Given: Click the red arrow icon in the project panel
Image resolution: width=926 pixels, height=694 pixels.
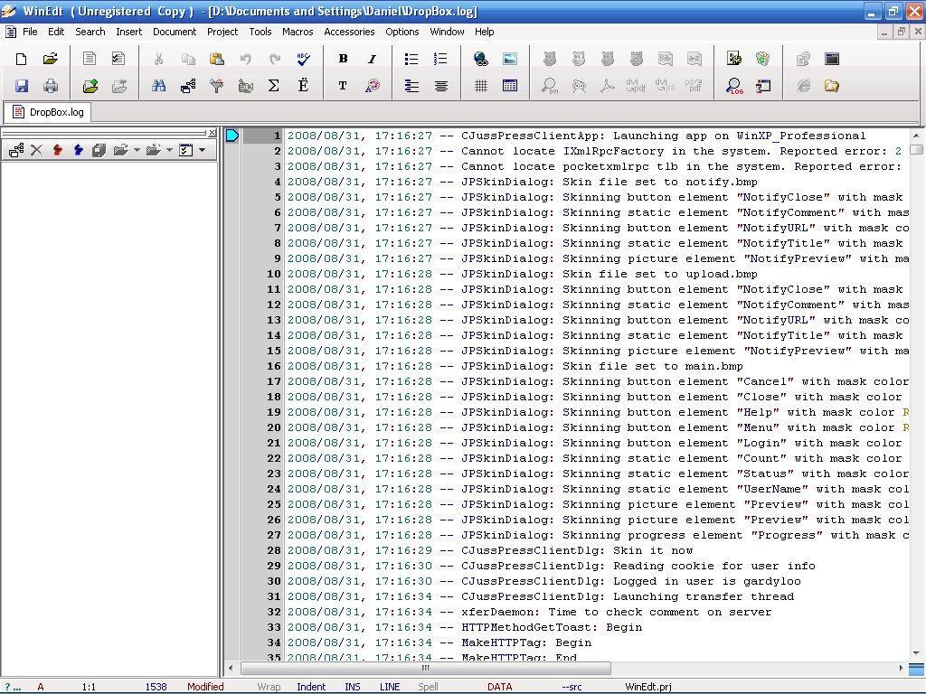Looking at the screenshot, I should [57, 150].
